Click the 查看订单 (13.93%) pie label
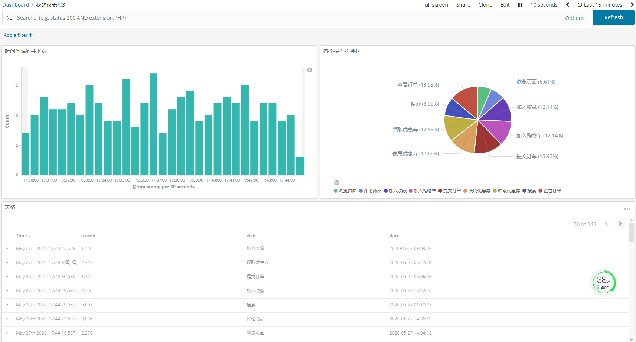The width and height of the screenshot is (636, 342). [418, 85]
